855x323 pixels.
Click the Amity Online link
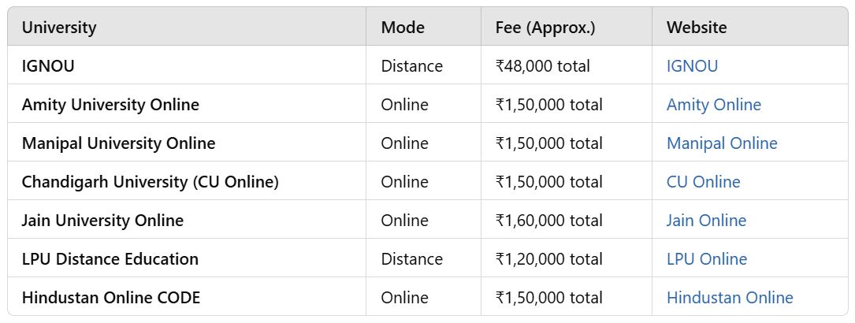(713, 105)
